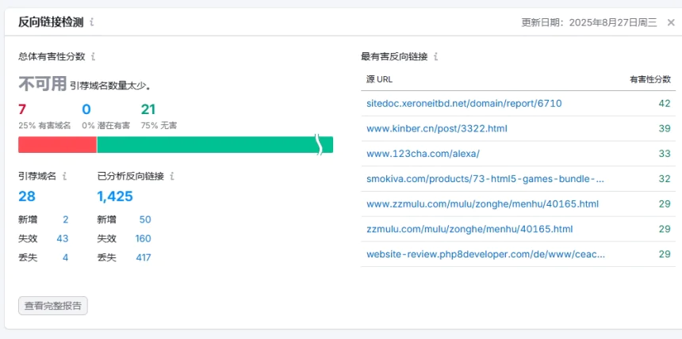Open website-review.php8developer.com link
Viewport: 682px width, 339px height.
coord(485,254)
